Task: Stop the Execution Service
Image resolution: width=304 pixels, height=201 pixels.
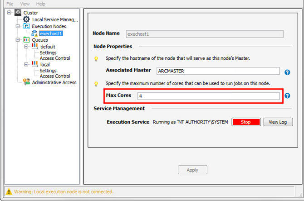Action: pyautogui.click(x=246, y=122)
